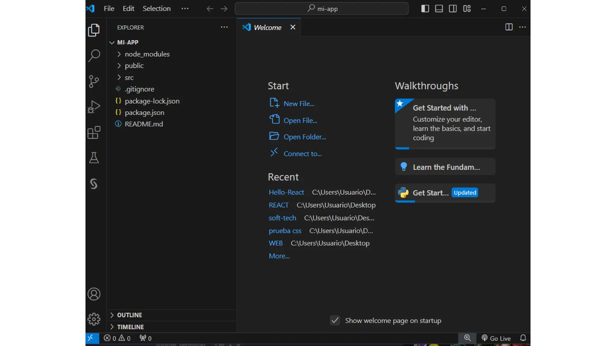Split the editor to the right

509,27
